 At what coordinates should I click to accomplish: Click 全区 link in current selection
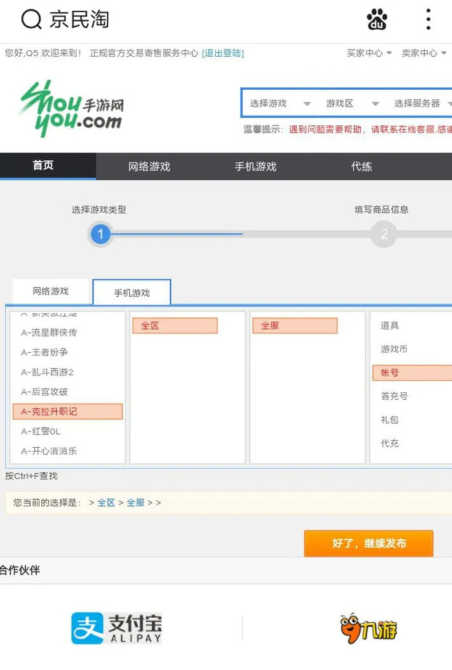(106, 503)
